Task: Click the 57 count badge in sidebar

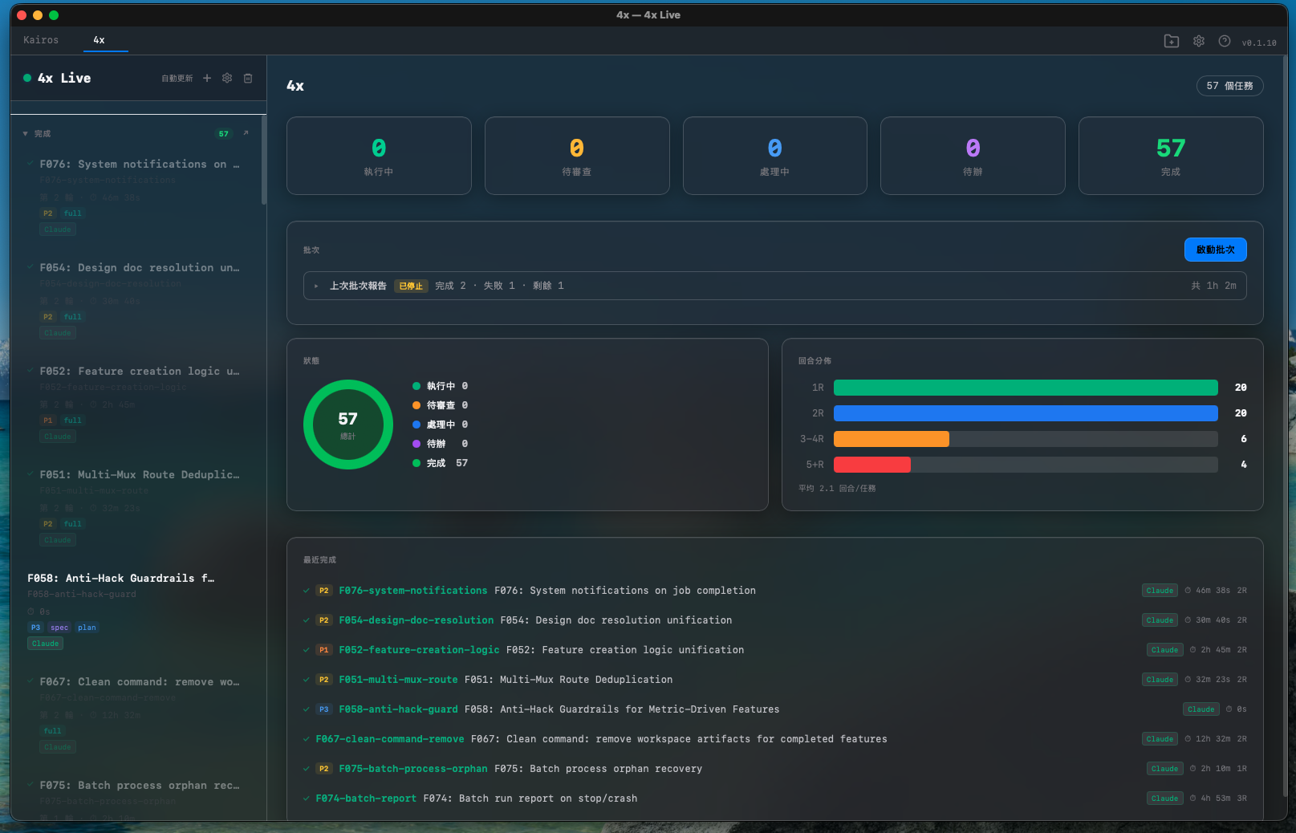Action: click(x=224, y=133)
